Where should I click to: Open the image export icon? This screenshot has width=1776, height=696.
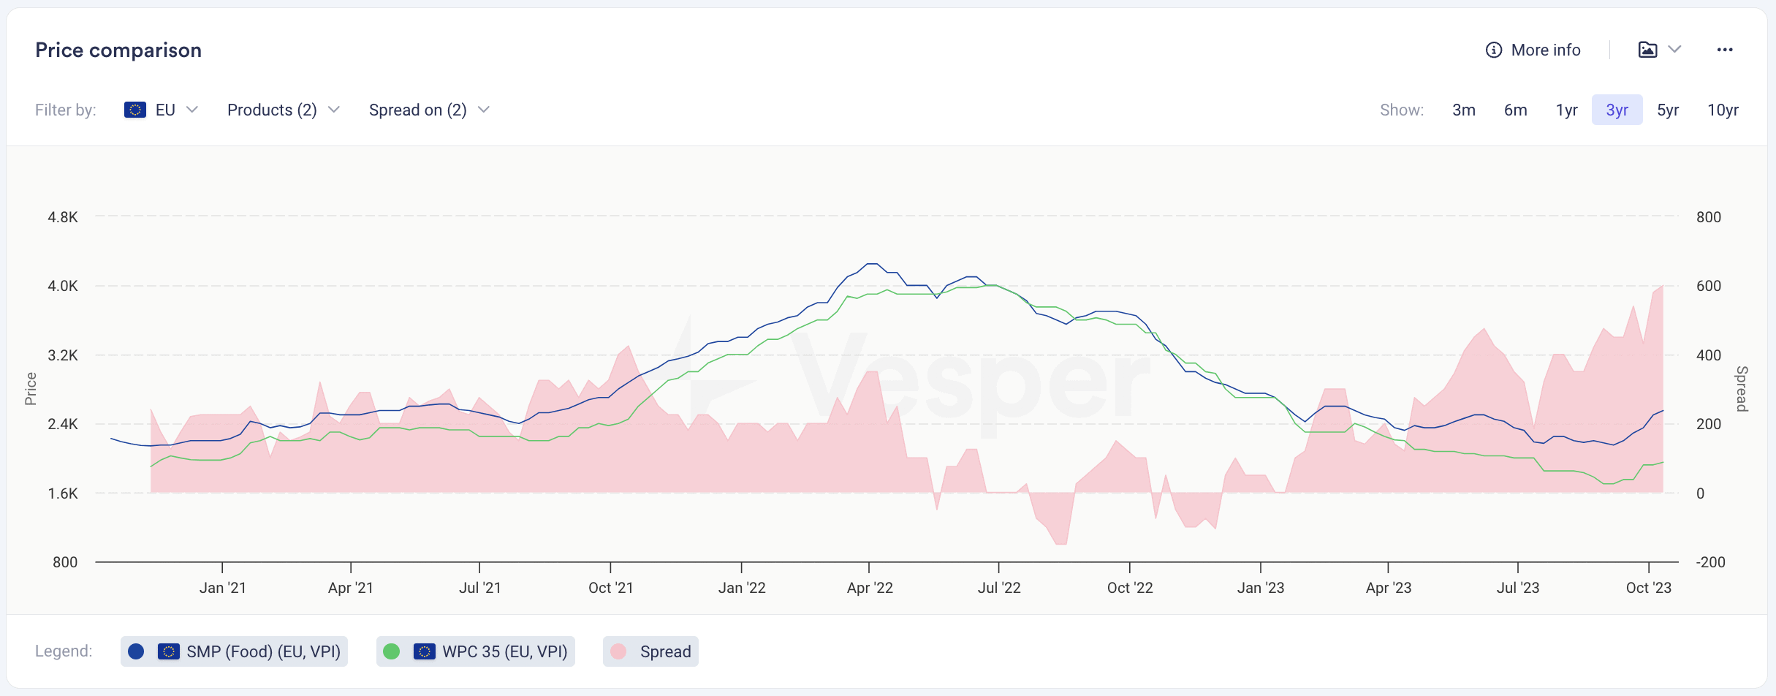pyautogui.click(x=1647, y=50)
